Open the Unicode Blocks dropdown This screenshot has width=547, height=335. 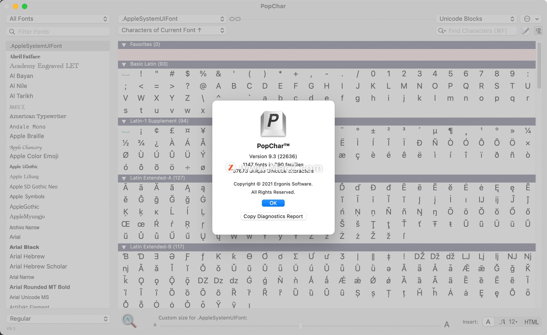[x=476, y=19]
